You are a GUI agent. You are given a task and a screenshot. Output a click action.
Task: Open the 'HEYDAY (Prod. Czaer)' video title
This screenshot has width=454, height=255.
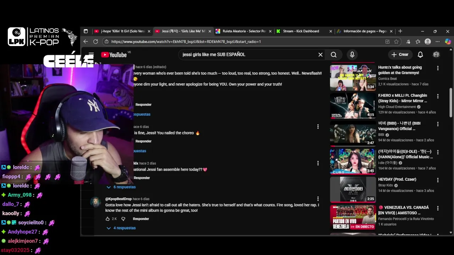tap(397, 180)
